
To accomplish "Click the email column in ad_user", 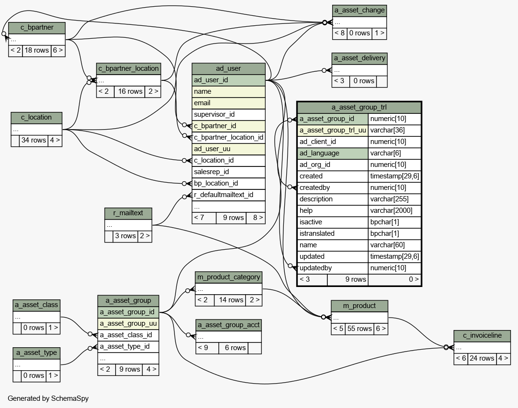I will click(x=228, y=103).
